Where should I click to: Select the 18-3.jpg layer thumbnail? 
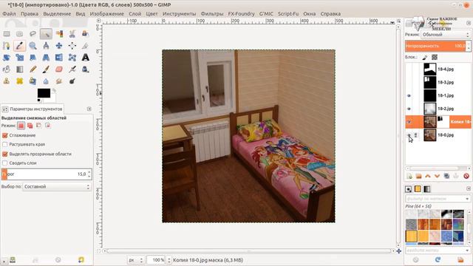pos(430,82)
